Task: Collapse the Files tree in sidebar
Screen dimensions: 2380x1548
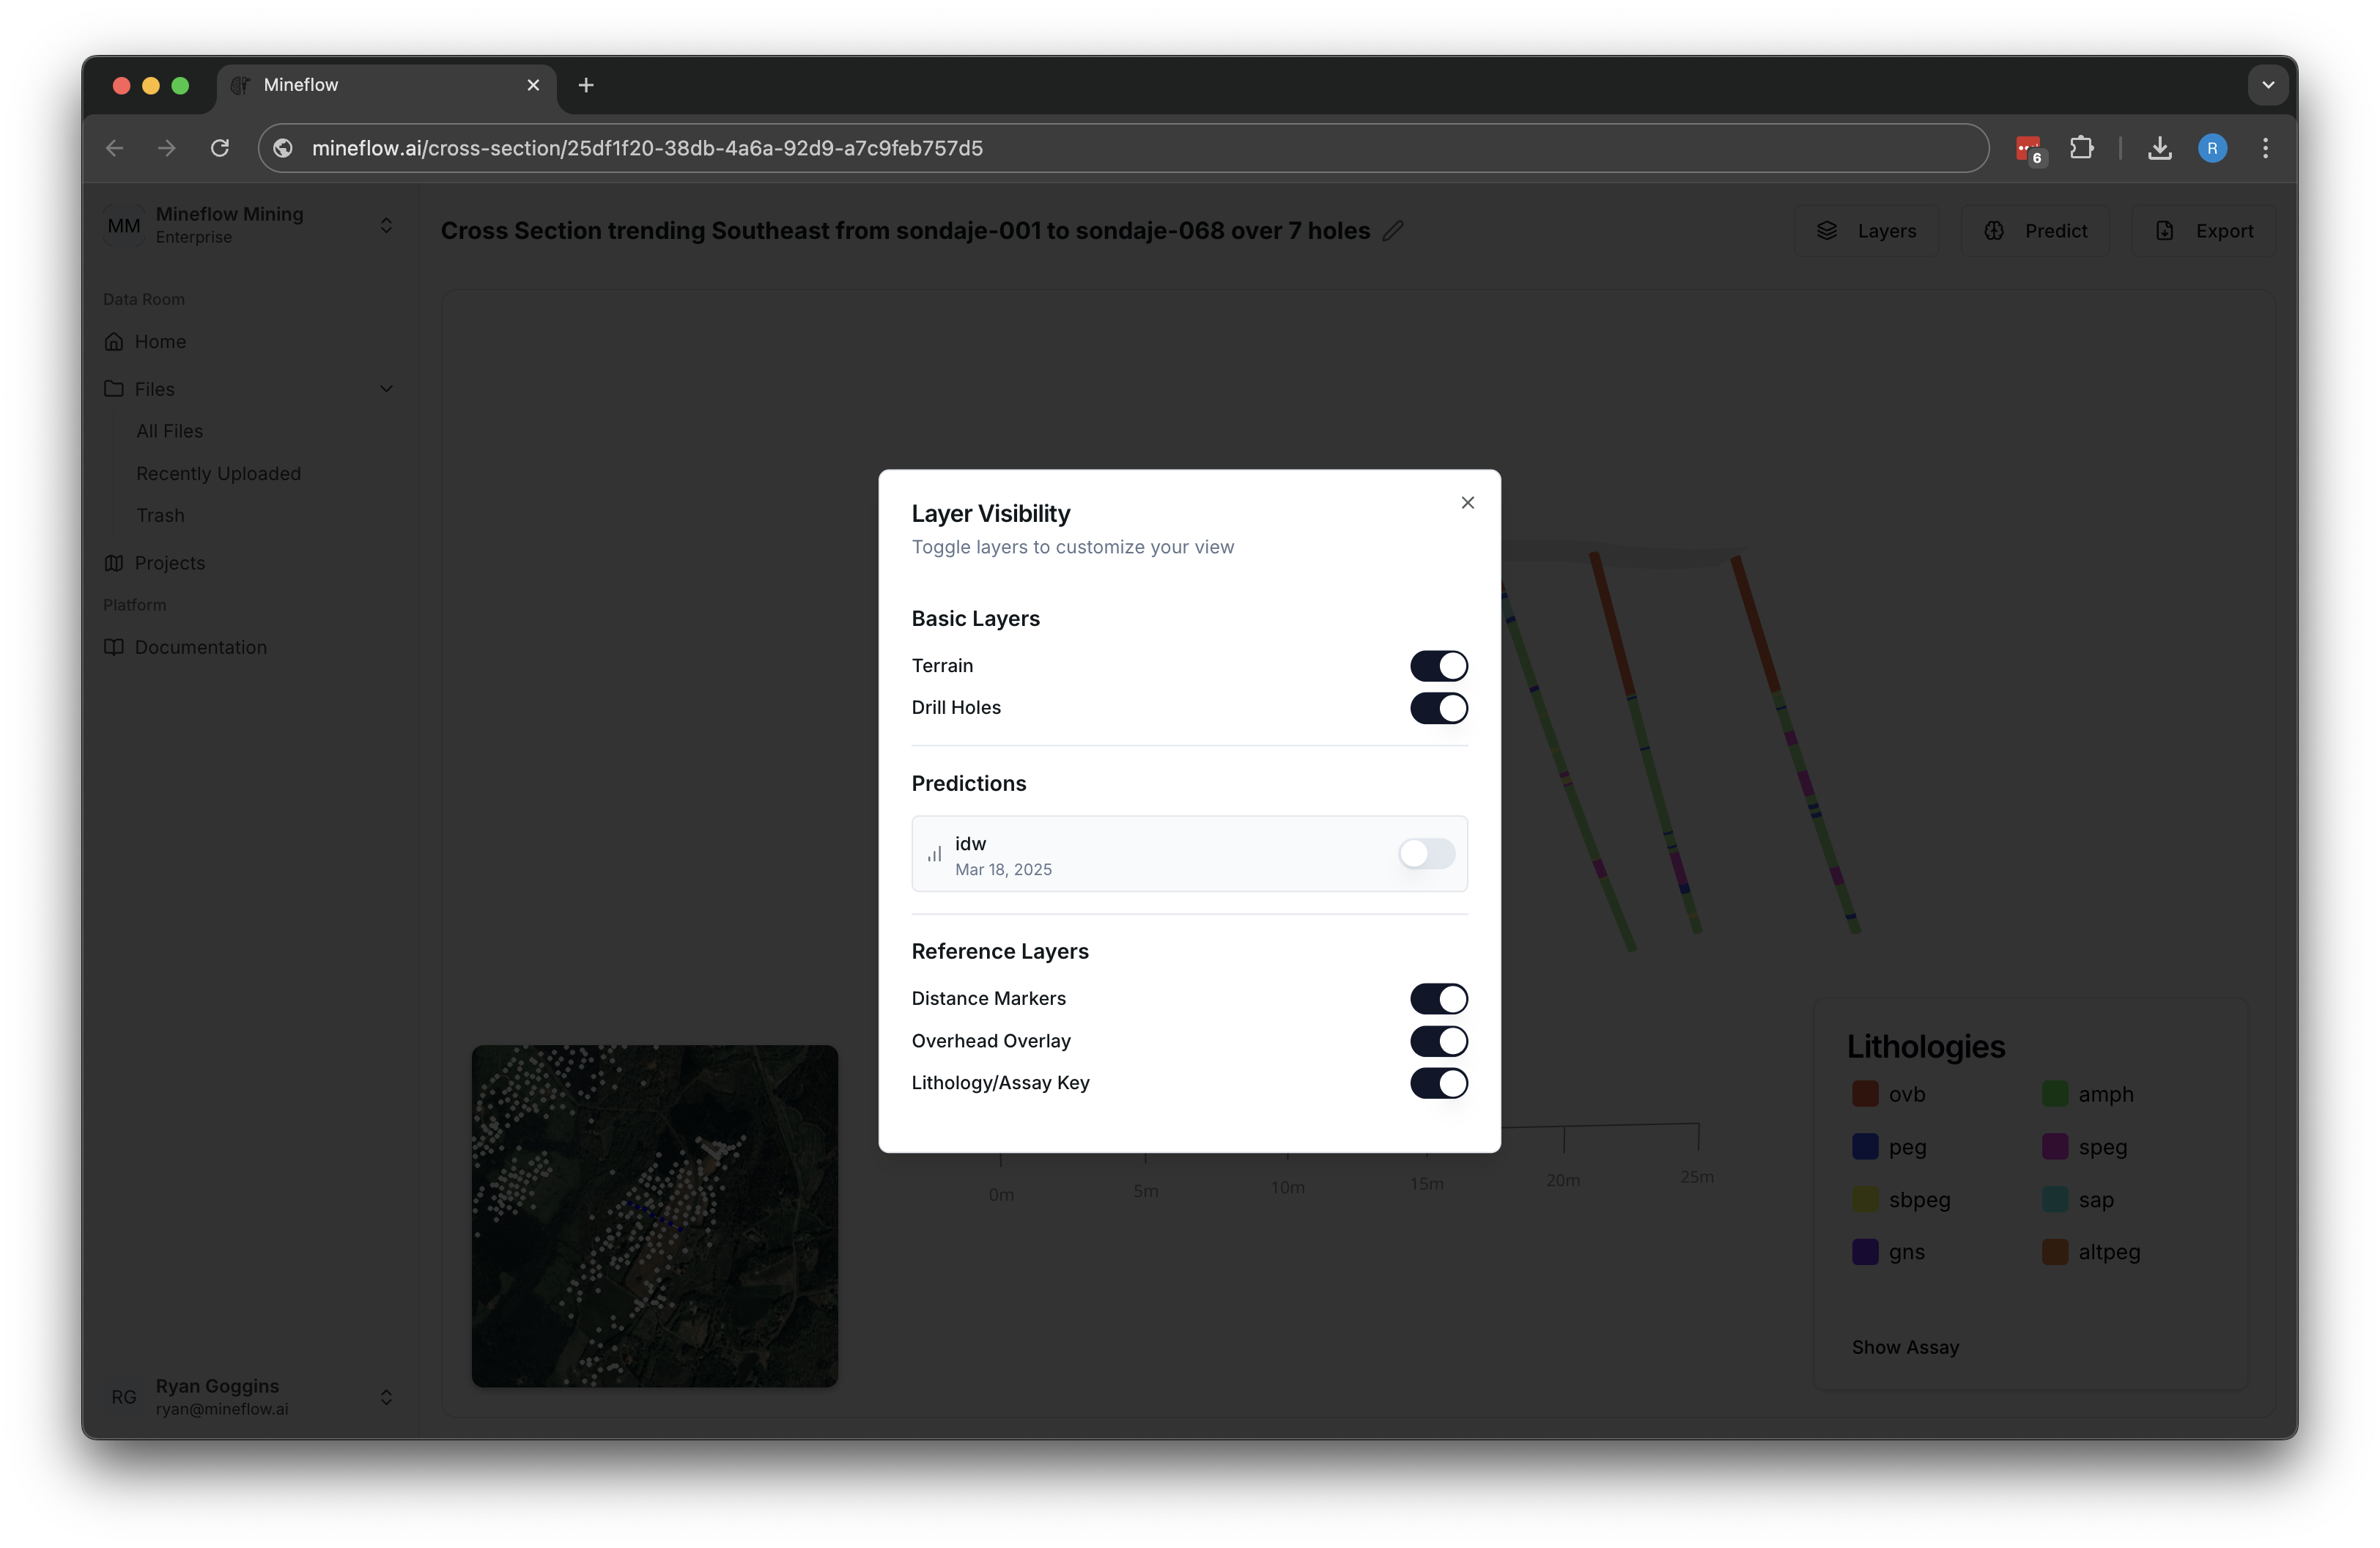Action: 386,388
